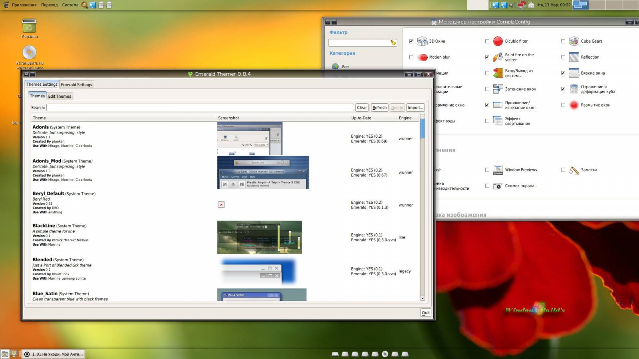Switch to Emerald Settings tab

(76, 85)
